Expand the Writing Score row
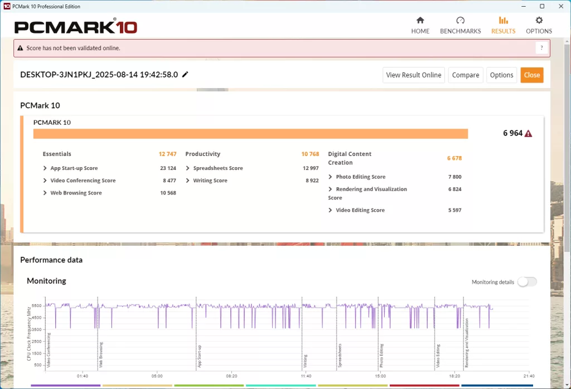The image size is (571, 389). [188, 181]
